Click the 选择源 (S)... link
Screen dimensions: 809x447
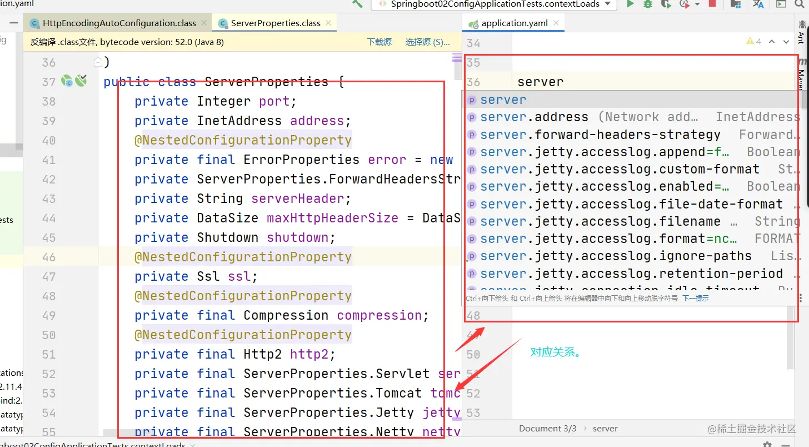point(428,42)
